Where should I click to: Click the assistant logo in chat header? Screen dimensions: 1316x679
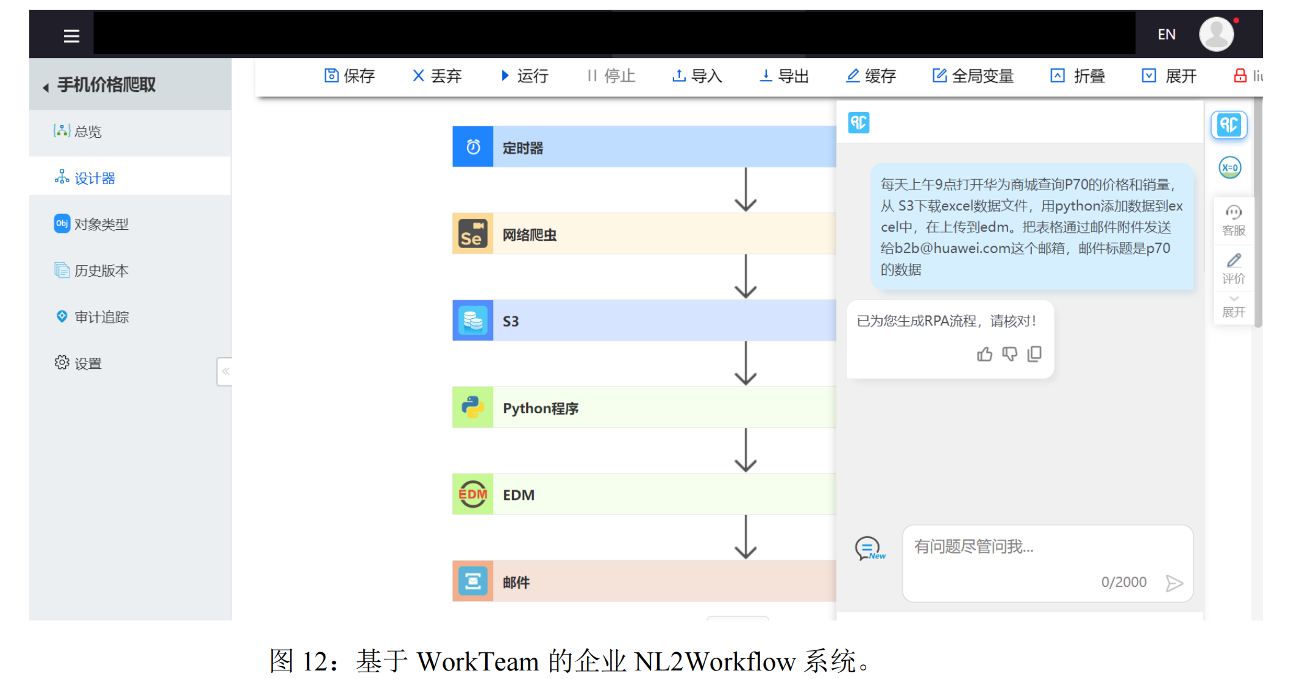[x=858, y=123]
